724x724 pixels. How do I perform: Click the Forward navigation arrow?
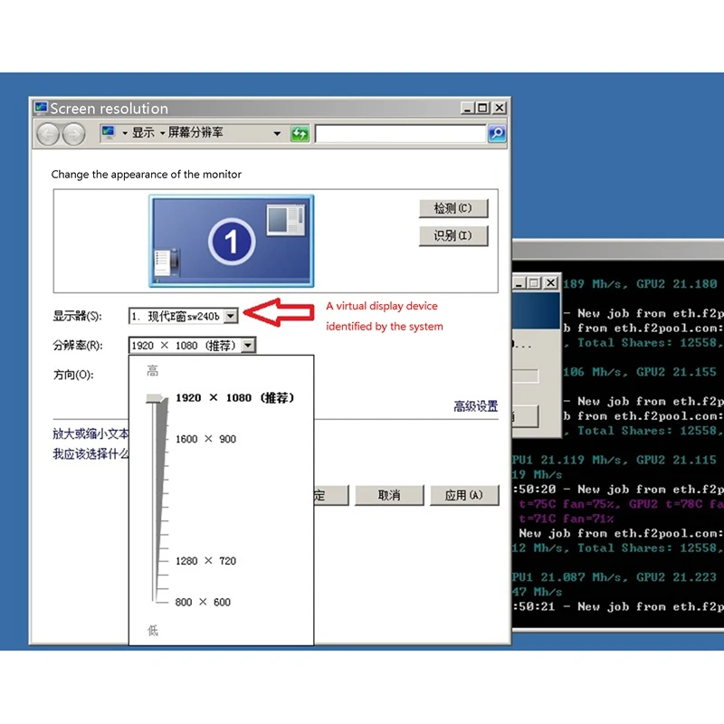(x=73, y=134)
